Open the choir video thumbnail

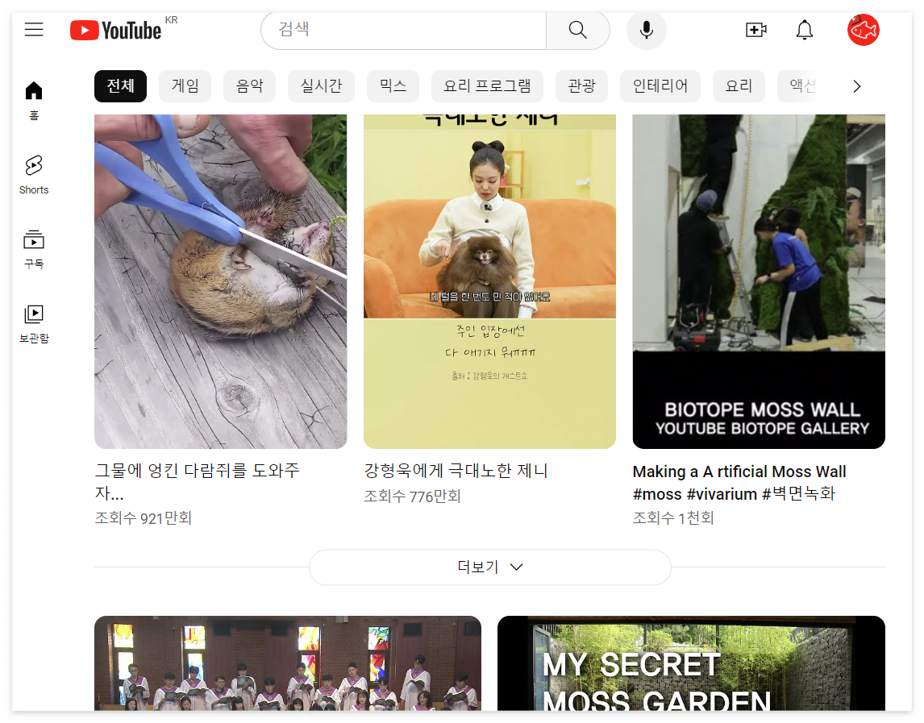[x=288, y=663]
